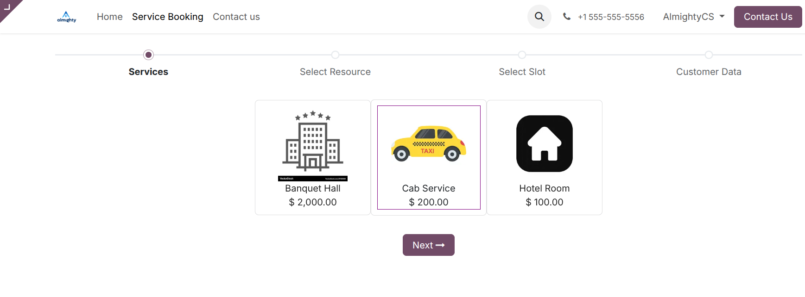Expand the AlmightyCS user dropdown
Viewport: 805px width, 297px height.
[x=693, y=17]
